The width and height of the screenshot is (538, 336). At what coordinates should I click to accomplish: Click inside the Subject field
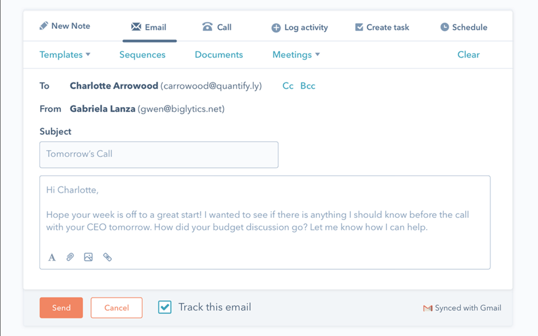pyautogui.click(x=159, y=155)
